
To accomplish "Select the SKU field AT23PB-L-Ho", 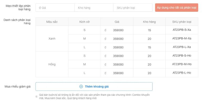I will [x=182, y=73].
